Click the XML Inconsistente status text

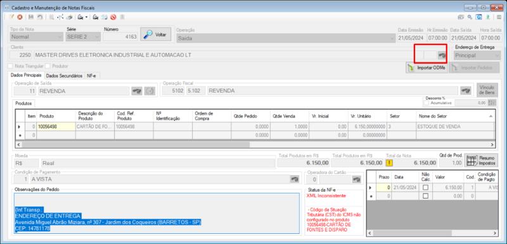click(326, 196)
